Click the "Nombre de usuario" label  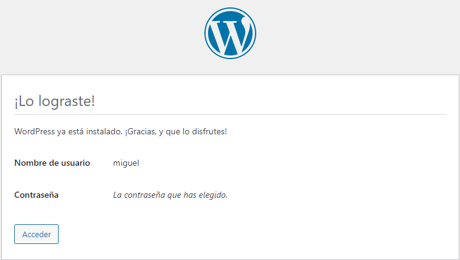click(x=52, y=163)
